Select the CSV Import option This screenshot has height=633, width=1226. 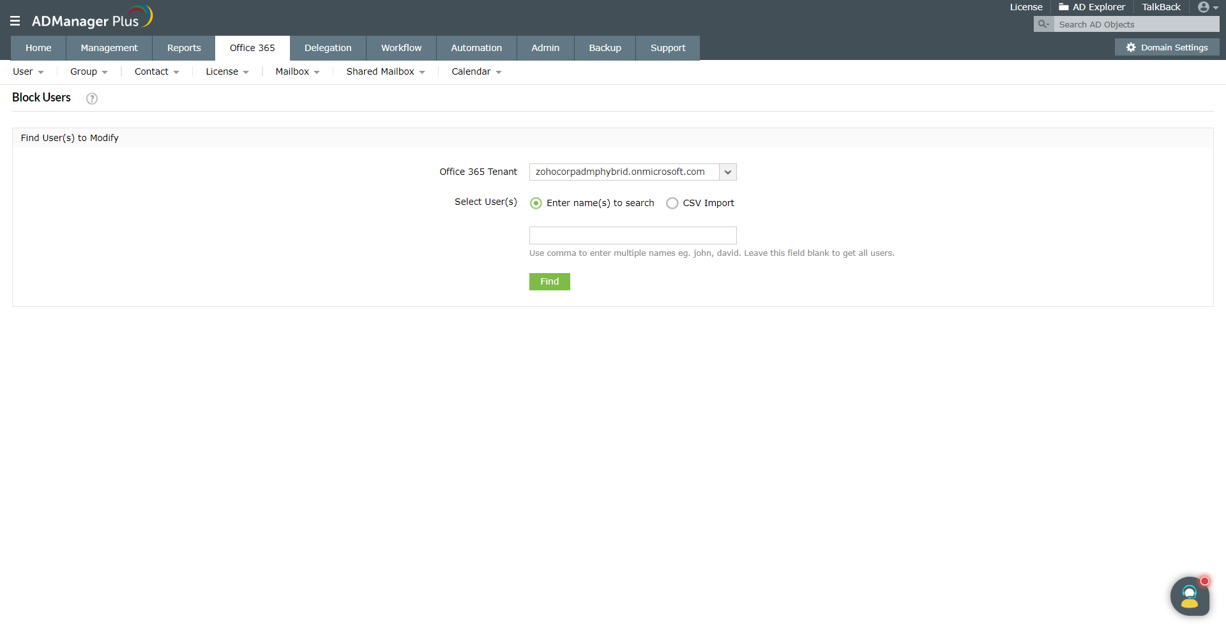672,203
